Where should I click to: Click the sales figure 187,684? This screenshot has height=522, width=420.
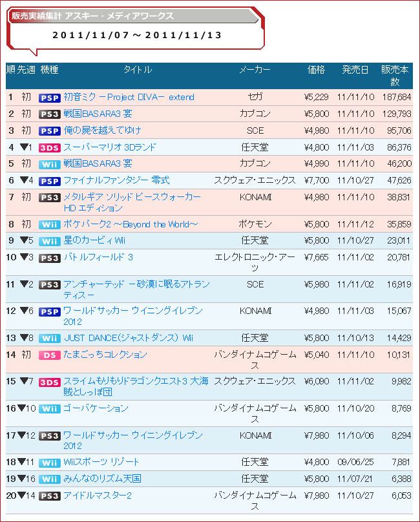(x=397, y=97)
